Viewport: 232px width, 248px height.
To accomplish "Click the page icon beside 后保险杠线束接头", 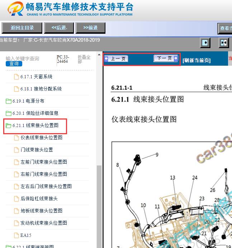I will coord(16,198).
